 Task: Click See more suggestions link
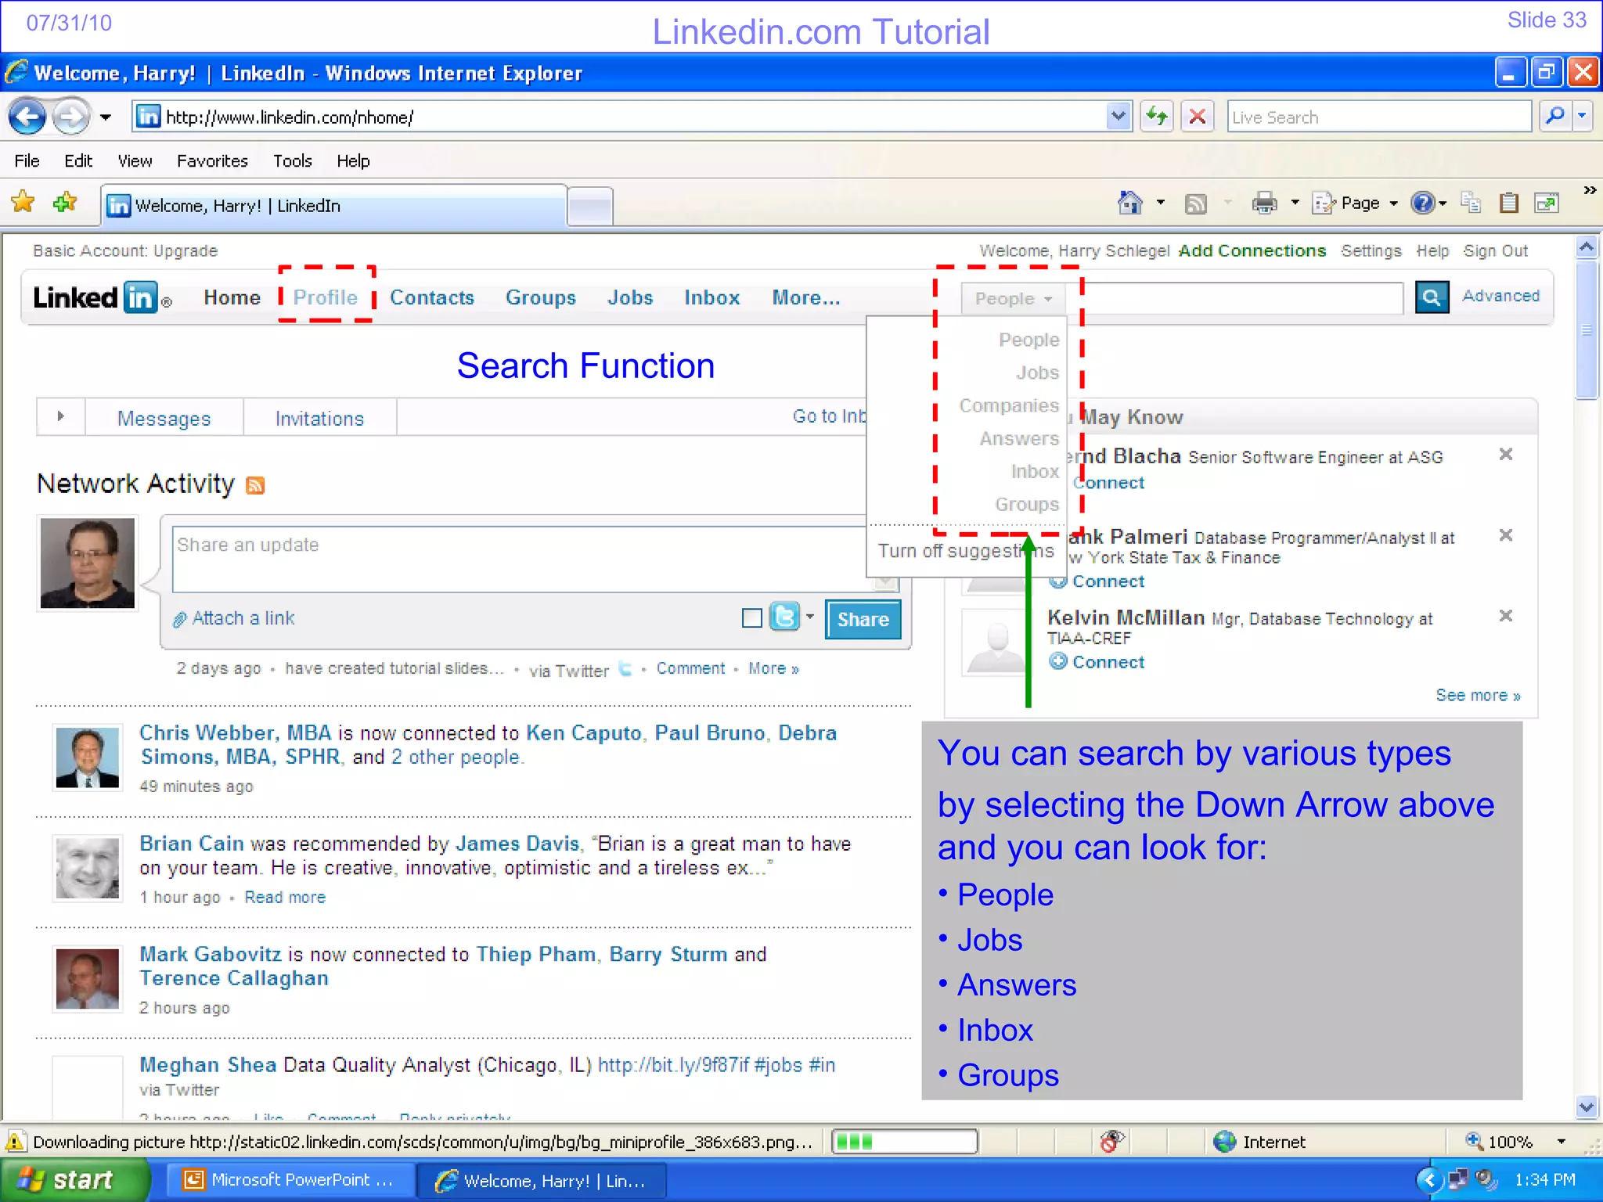point(1478,696)
